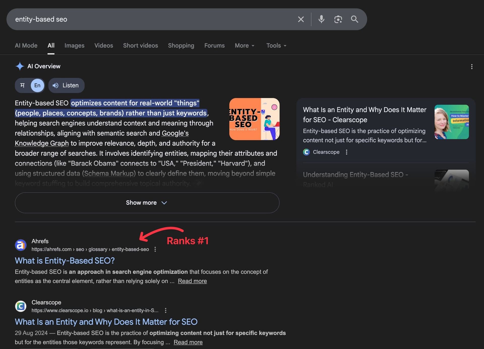Screen dimensions: 484x349
Task: Open the More search filters dropdown
Action: click(x=244, y=46)
